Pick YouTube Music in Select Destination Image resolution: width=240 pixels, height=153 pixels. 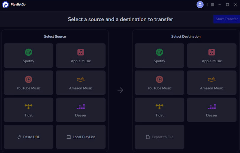[x=160, y=83]
